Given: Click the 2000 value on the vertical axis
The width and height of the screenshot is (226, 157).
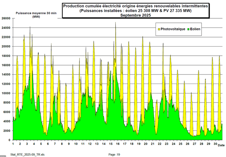Looking at the screenshot, I should pyautogui.click(x=7, y=130).
